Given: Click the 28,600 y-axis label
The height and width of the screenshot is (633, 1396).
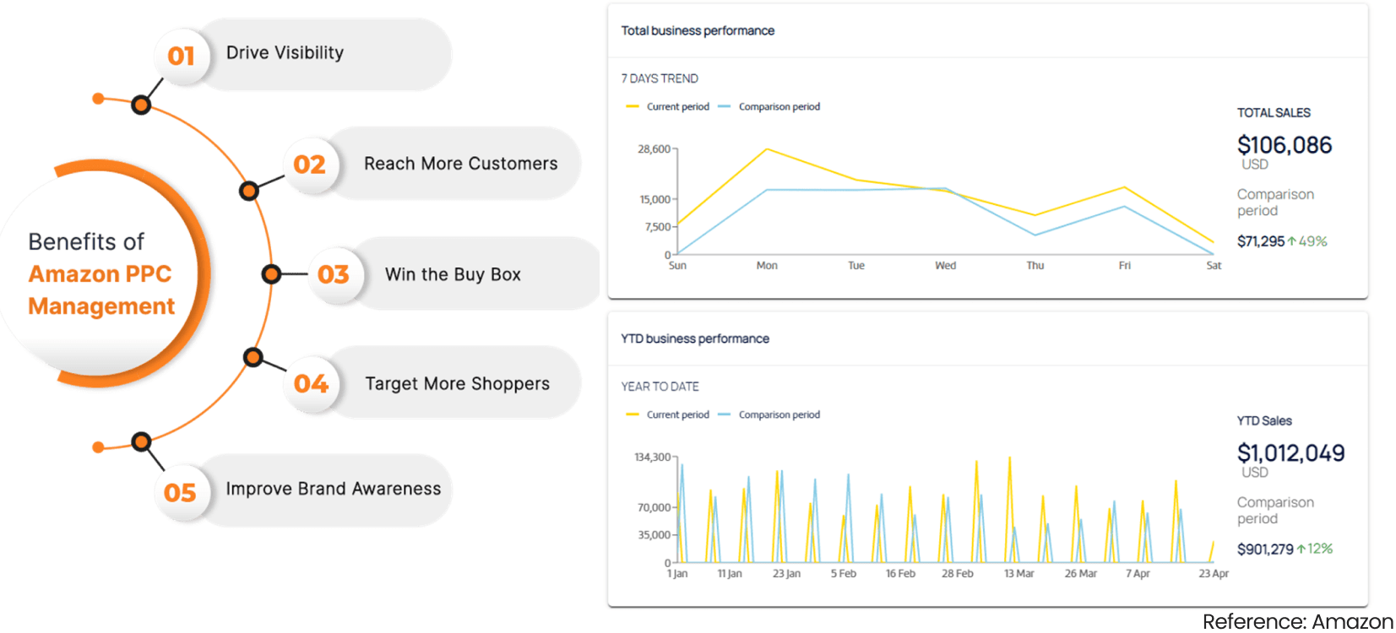Looking at the screenshot, I should click(654, 149).
